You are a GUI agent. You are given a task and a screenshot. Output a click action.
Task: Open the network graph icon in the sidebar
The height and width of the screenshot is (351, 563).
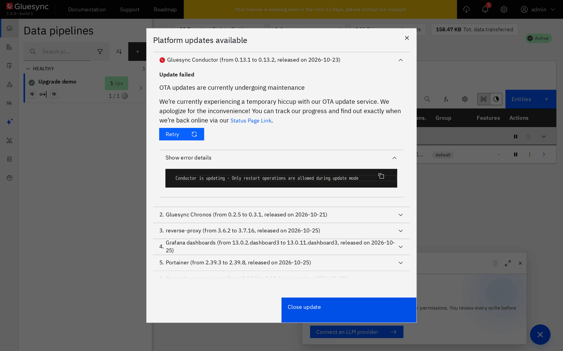(9, 140)
